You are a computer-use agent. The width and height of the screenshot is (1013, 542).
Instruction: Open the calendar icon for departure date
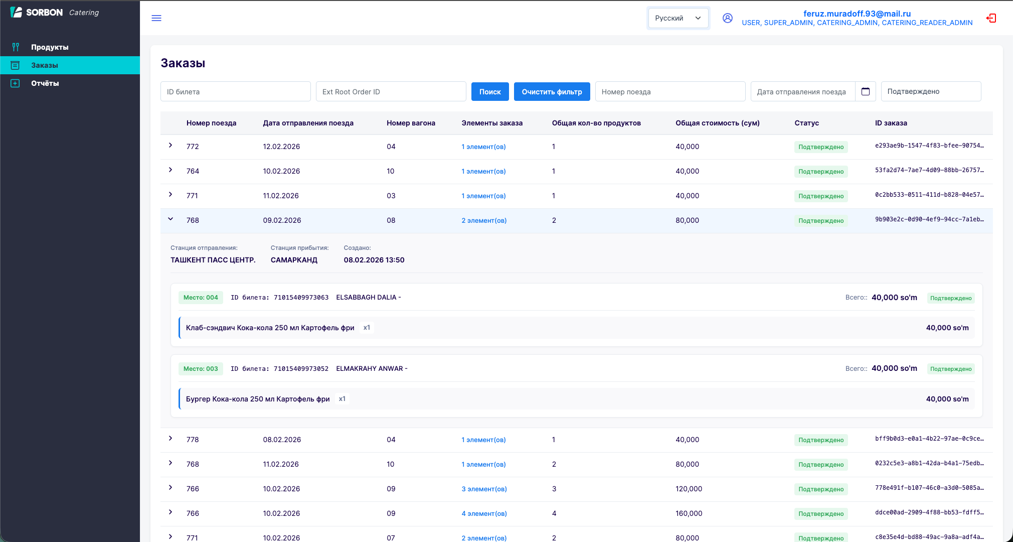(x=866, y=91)
